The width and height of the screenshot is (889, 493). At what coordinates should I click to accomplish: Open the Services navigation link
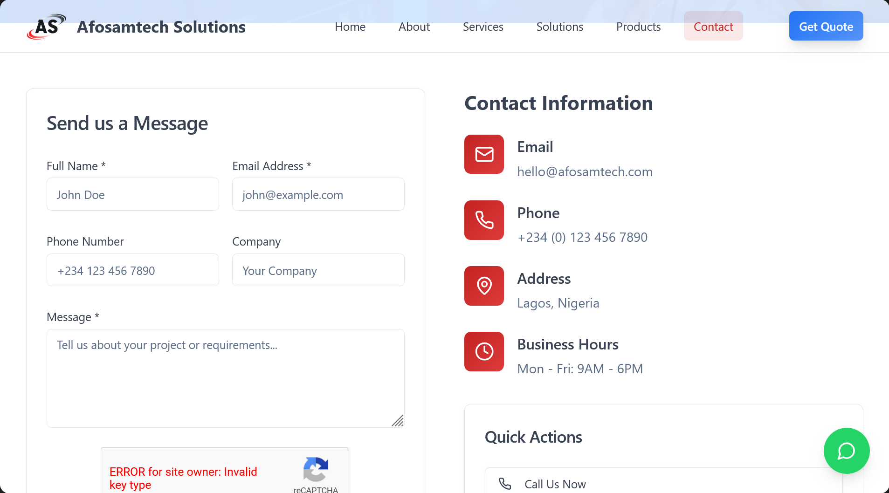tap(483, 27)
